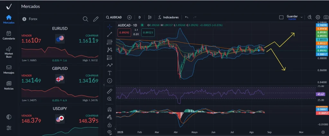Save the chart layout with Guardar
Screen dimensions: 329x136
coord(292,17)
